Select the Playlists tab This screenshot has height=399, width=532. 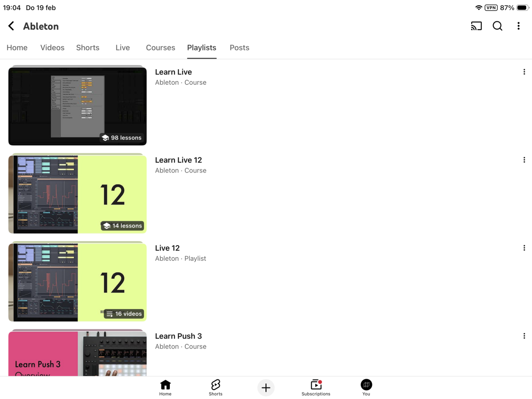202,47
